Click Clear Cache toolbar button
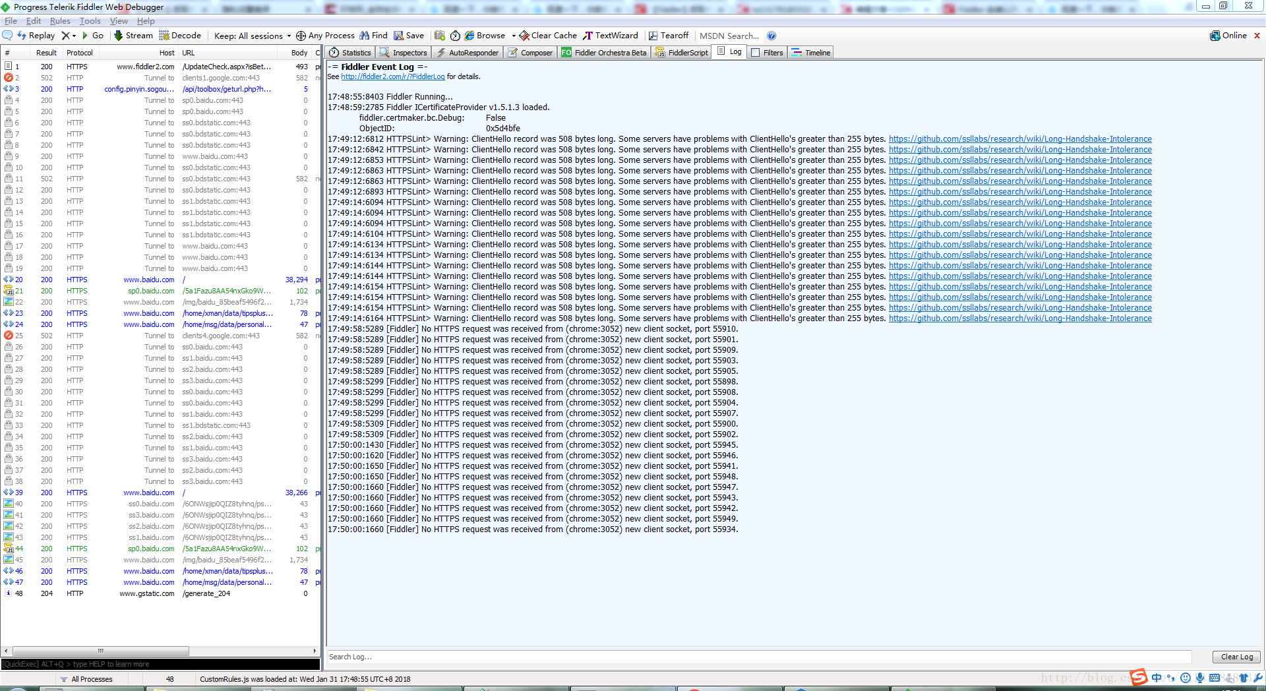1266x691 pixels. [x=548, y=36]
